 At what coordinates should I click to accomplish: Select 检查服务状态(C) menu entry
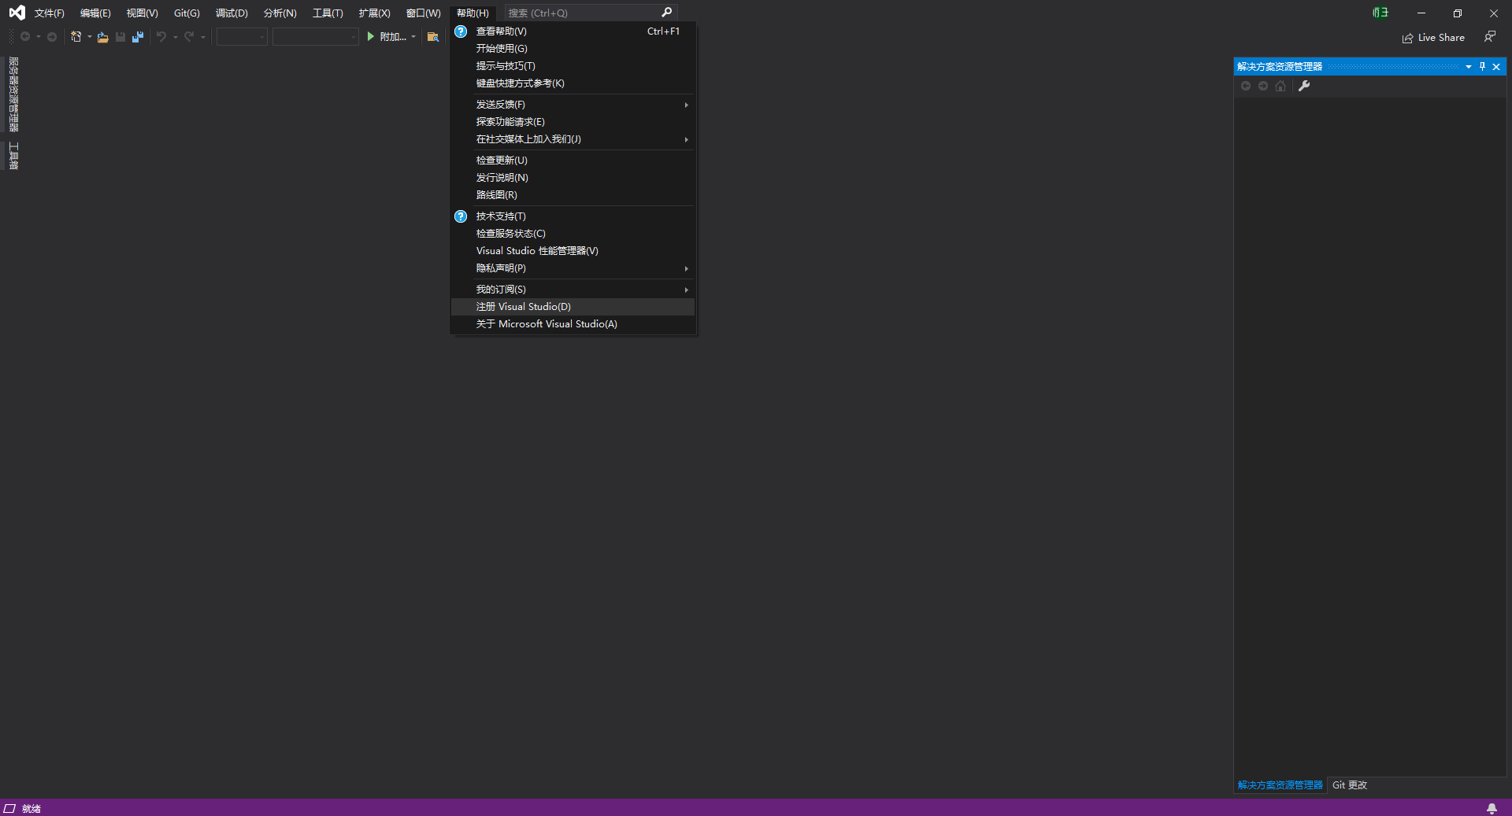573,234
